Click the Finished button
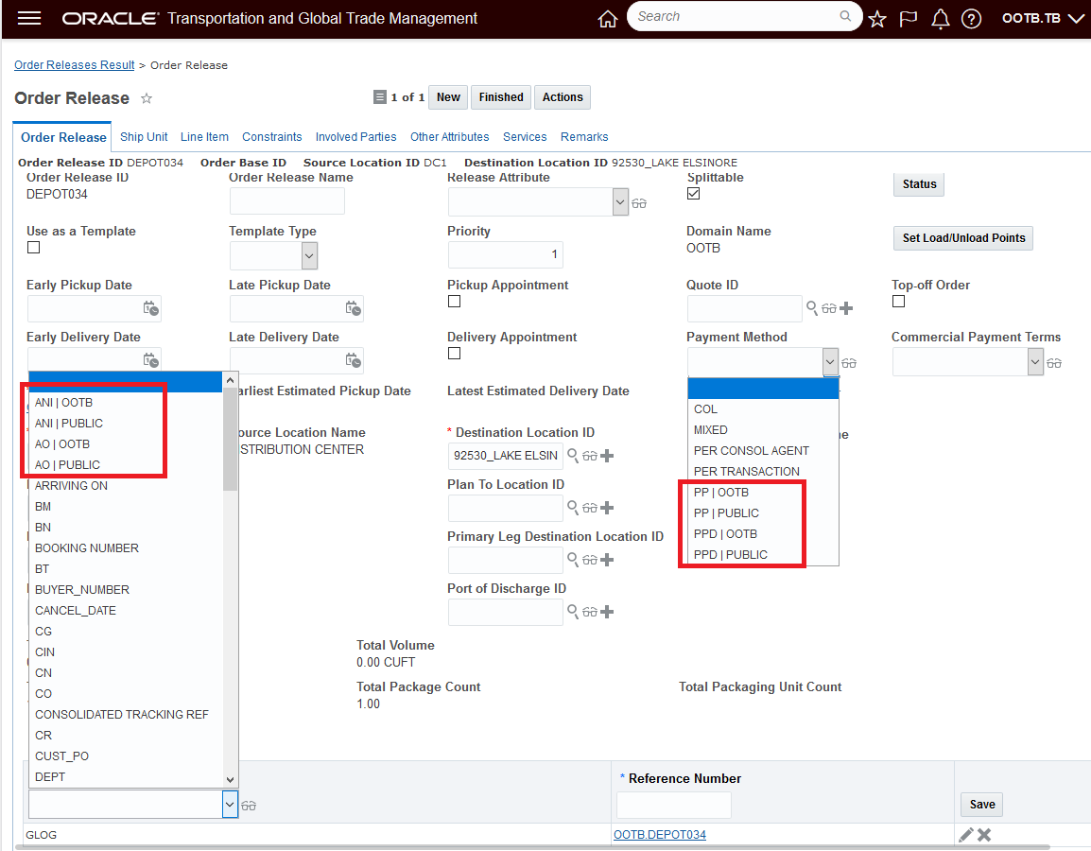The height and width of the screenshot is (851, 1091). coord(501,97)
